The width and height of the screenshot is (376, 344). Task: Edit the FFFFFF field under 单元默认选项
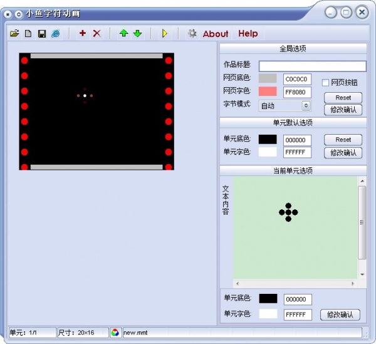point(297,152)
